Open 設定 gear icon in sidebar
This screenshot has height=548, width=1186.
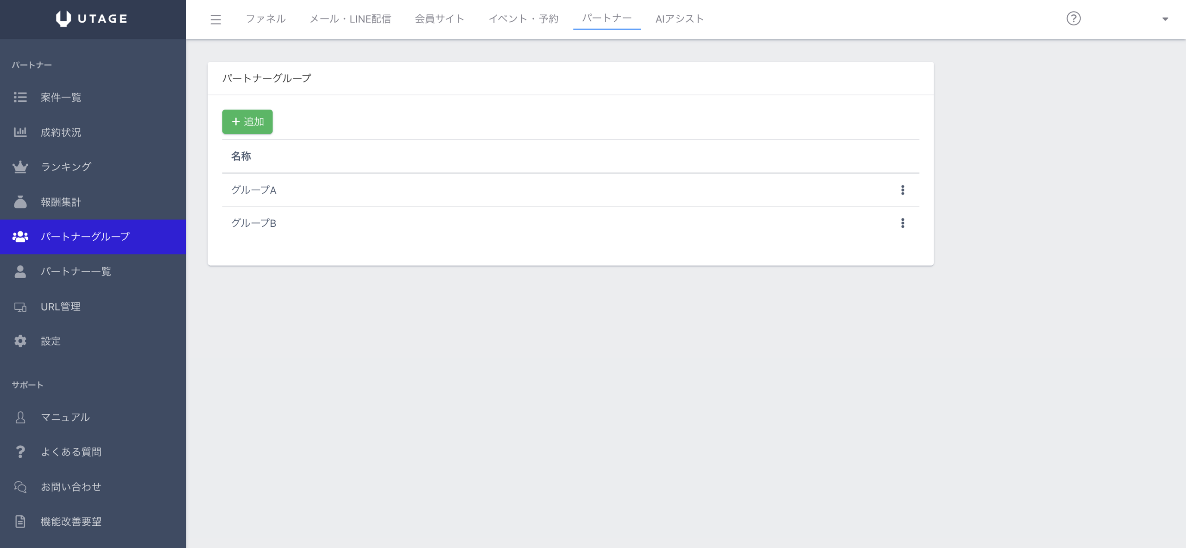click(x=20, y=342)
